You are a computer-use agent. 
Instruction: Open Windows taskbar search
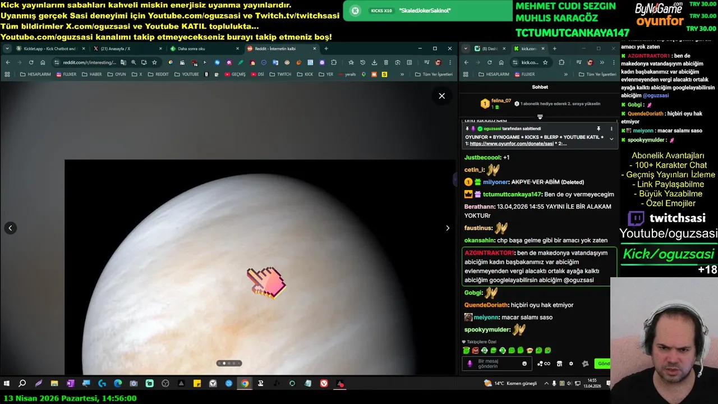click(22, 384)
